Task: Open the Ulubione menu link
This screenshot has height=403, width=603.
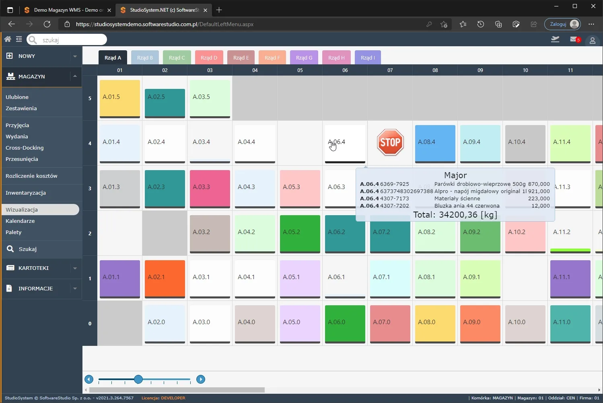Action: tap(17, 97)
